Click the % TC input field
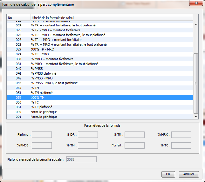205x182 pixels. coord(181,145)
